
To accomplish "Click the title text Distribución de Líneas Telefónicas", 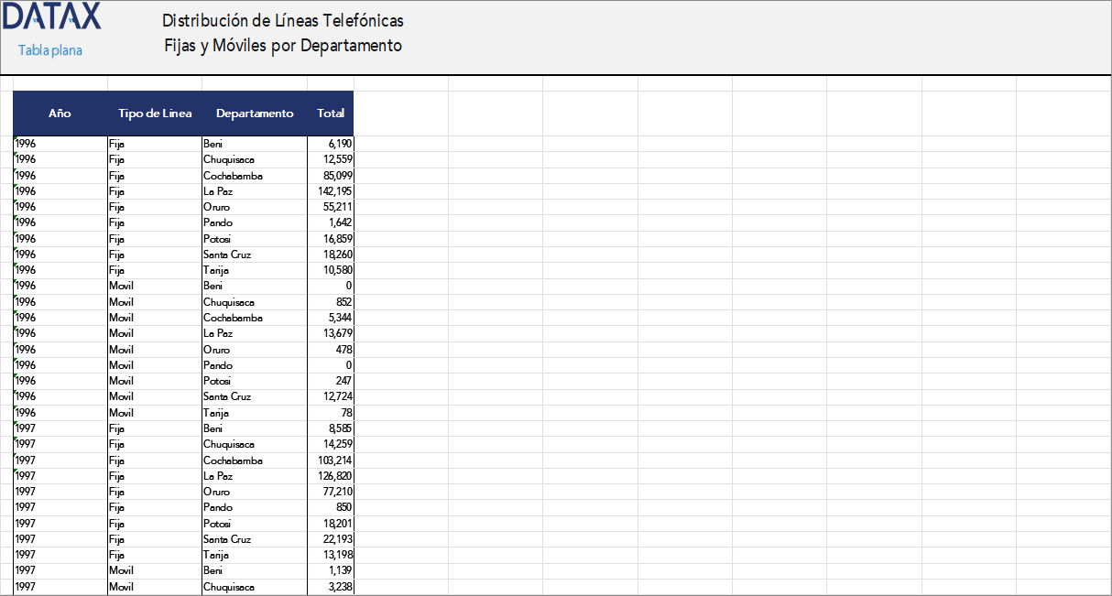I will tap(282, 21).
